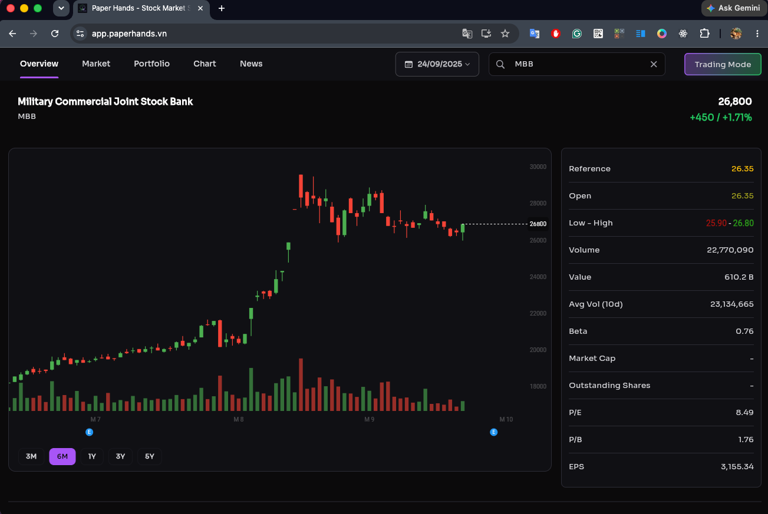This screenshot has height=514, width=768.
Task: Click the current price 26,800
Action: pos(735,102)
